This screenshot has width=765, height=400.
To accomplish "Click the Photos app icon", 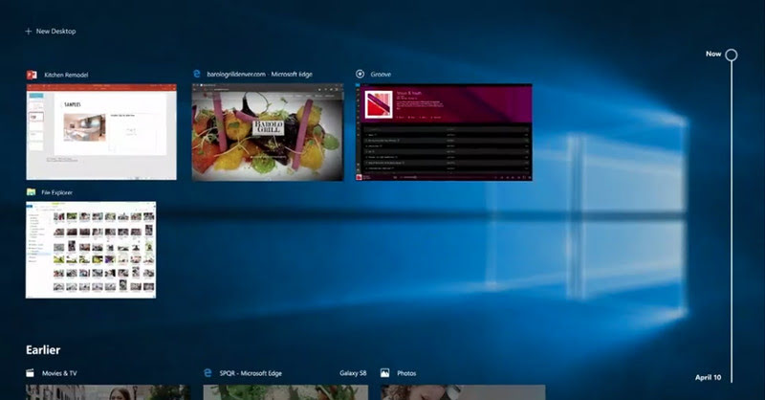I will pos(385,372).
